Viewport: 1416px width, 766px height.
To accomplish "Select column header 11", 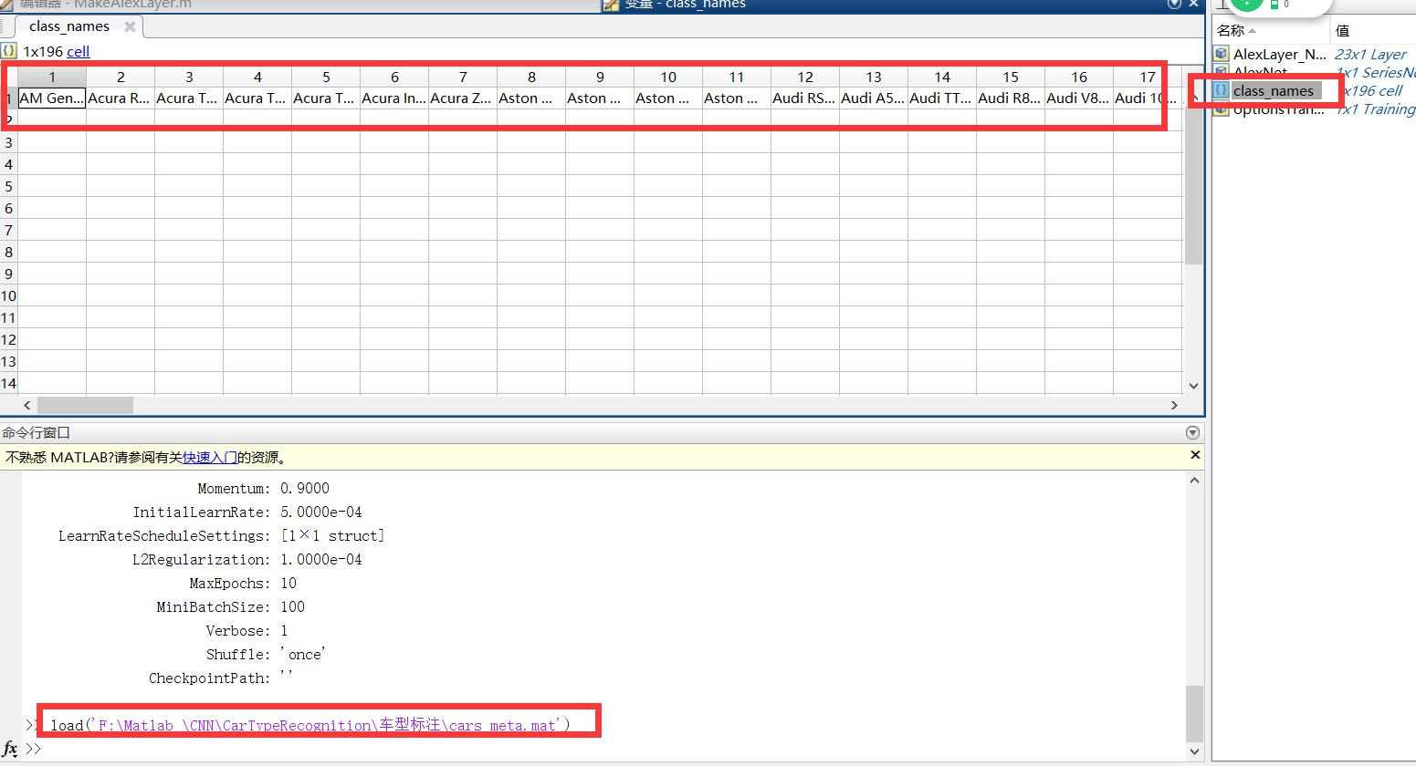I will point(737,78).
